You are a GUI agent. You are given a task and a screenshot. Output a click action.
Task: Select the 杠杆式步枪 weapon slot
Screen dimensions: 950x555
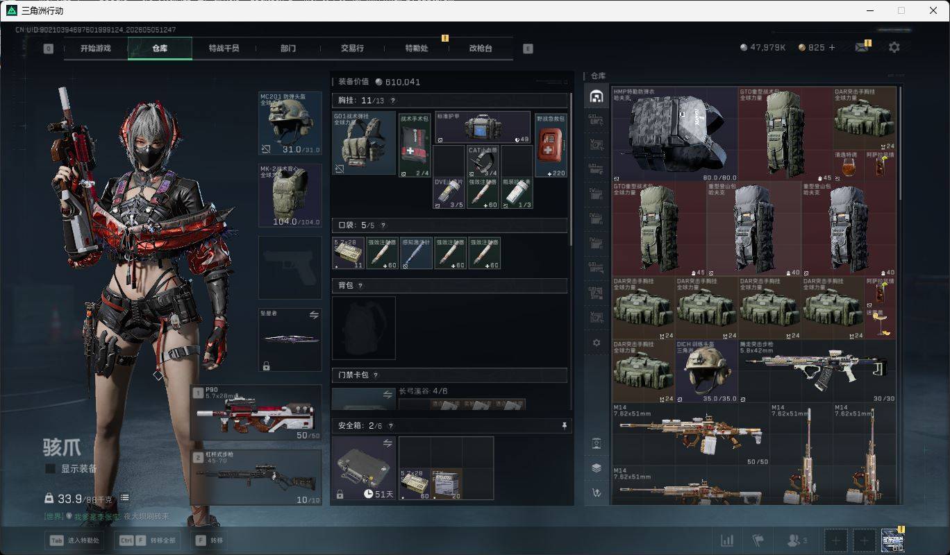tap(256, 477)
